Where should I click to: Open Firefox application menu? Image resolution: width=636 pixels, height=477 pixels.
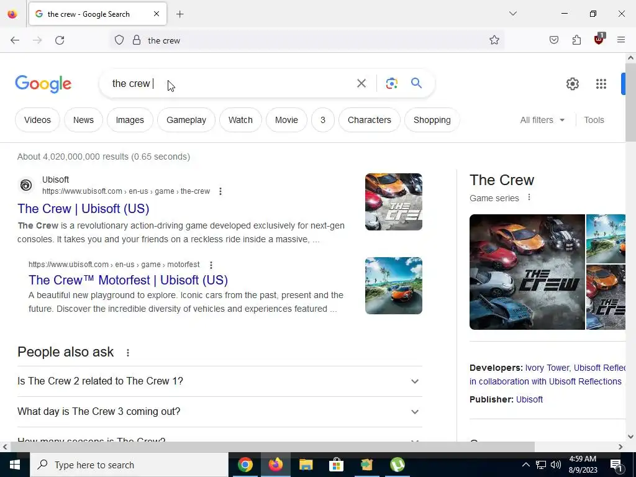click(x=621, y=40)
